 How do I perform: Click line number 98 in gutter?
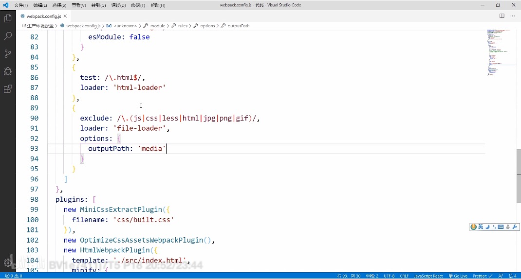(x=34, y=199)
